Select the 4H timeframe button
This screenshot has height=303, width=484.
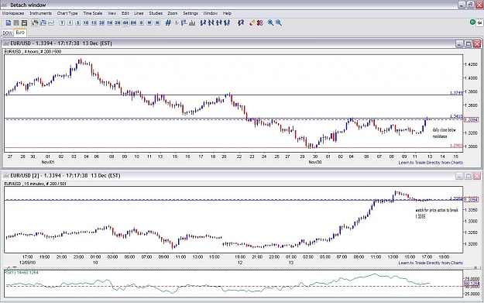coord(125,22)
